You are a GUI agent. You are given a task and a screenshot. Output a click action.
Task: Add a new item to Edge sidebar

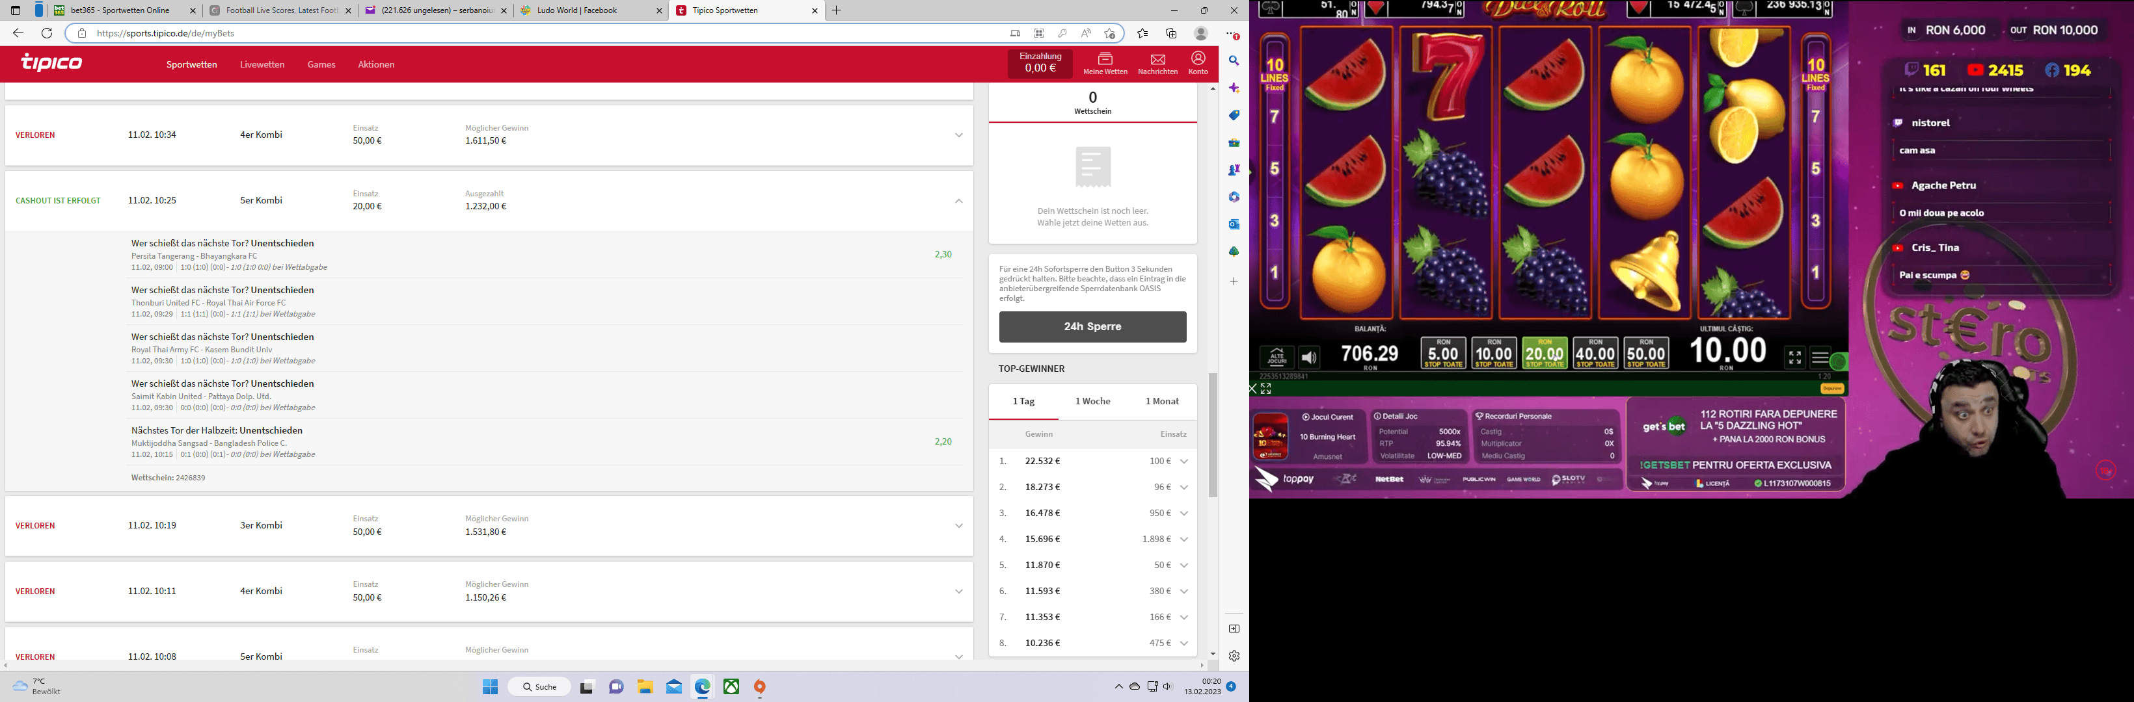pyautogui.click(x=1234, y=281)
